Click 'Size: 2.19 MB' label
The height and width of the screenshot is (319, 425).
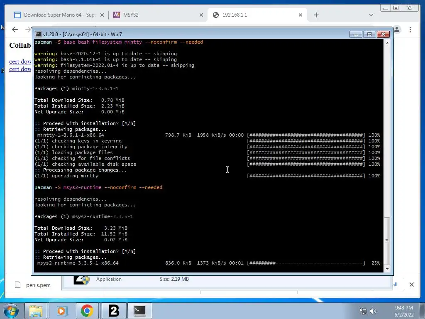tap(174, 279)
